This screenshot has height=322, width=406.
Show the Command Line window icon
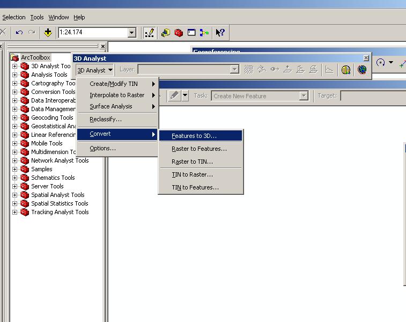click(191, 33)
